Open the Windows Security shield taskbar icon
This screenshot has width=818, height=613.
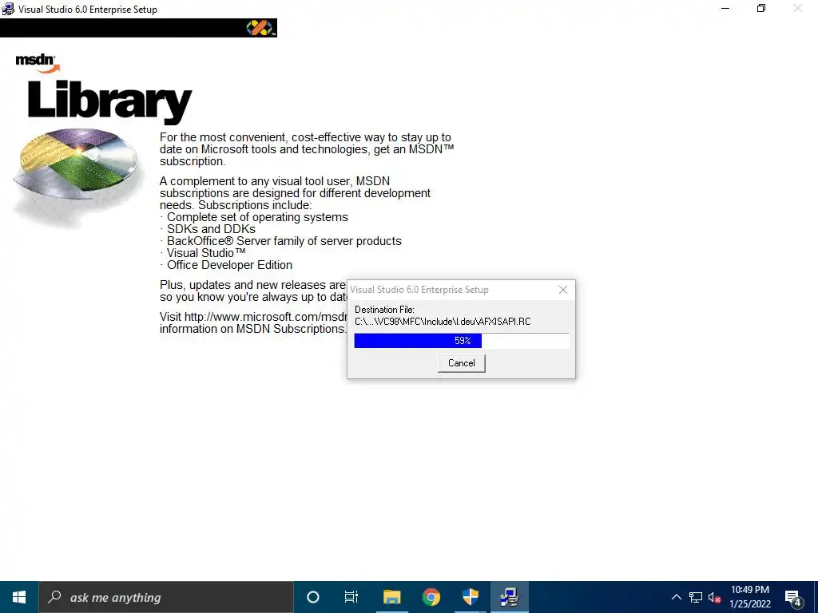coord(470,597)
